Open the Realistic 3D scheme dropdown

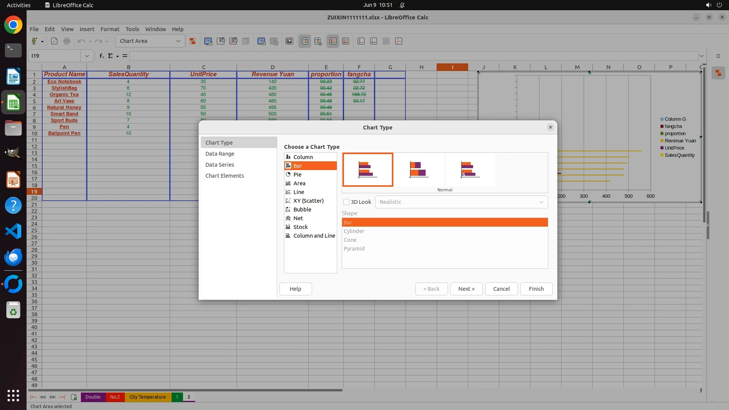[x=461, y=202]
